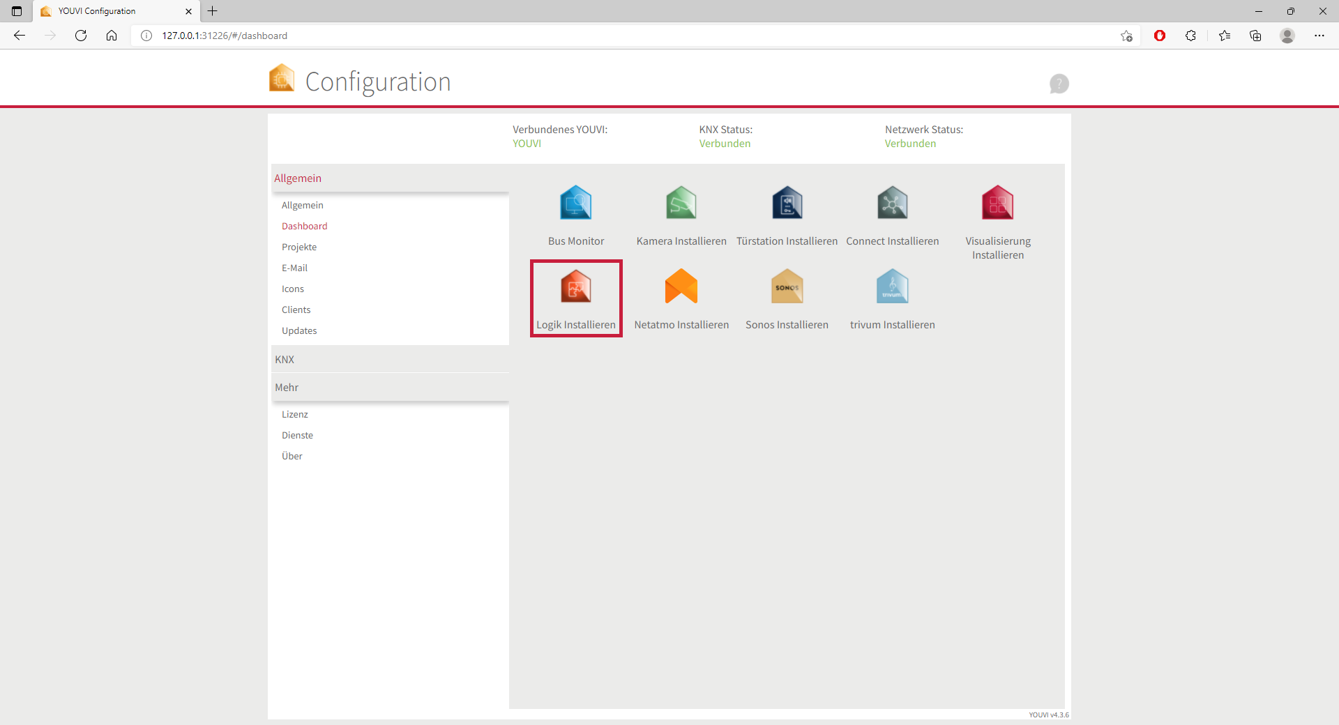1339x725 pixels.
Task: Open Icons in the sidebar
Action: [x=293, y=289]
